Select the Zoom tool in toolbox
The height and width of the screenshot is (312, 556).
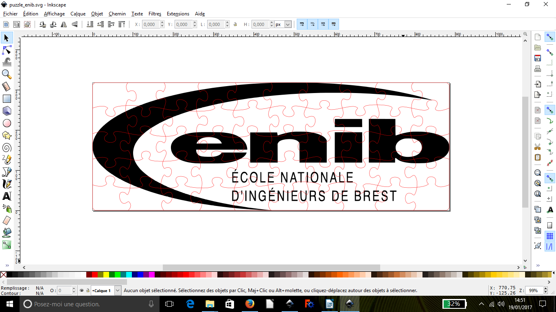click(7, 74)
